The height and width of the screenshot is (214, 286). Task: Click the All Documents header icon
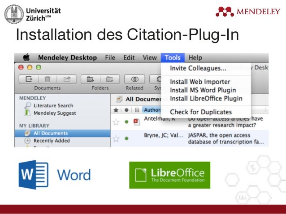click(x=120, y=99)
